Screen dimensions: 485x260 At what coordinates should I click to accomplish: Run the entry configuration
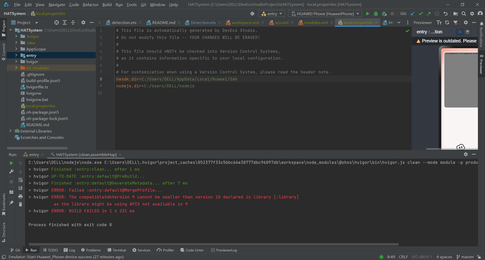pyautogui.click(x=368, y=14)
